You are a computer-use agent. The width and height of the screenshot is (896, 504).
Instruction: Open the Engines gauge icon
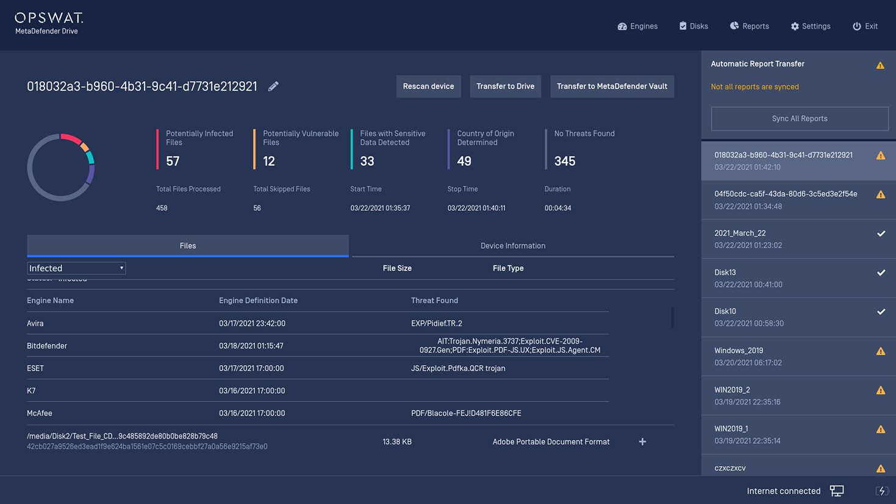pos(622,26)
